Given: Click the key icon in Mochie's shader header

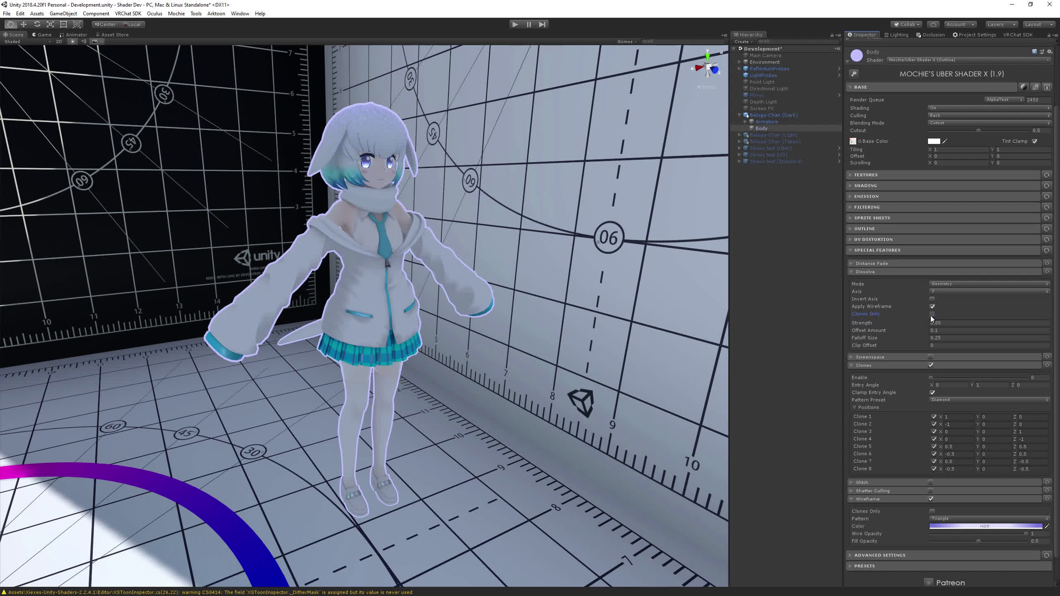Looking at the screenshot, I should 854,74.
